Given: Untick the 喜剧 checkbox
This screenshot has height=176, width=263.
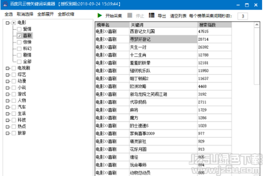Looking at the screenshot, I should [19, 36].
